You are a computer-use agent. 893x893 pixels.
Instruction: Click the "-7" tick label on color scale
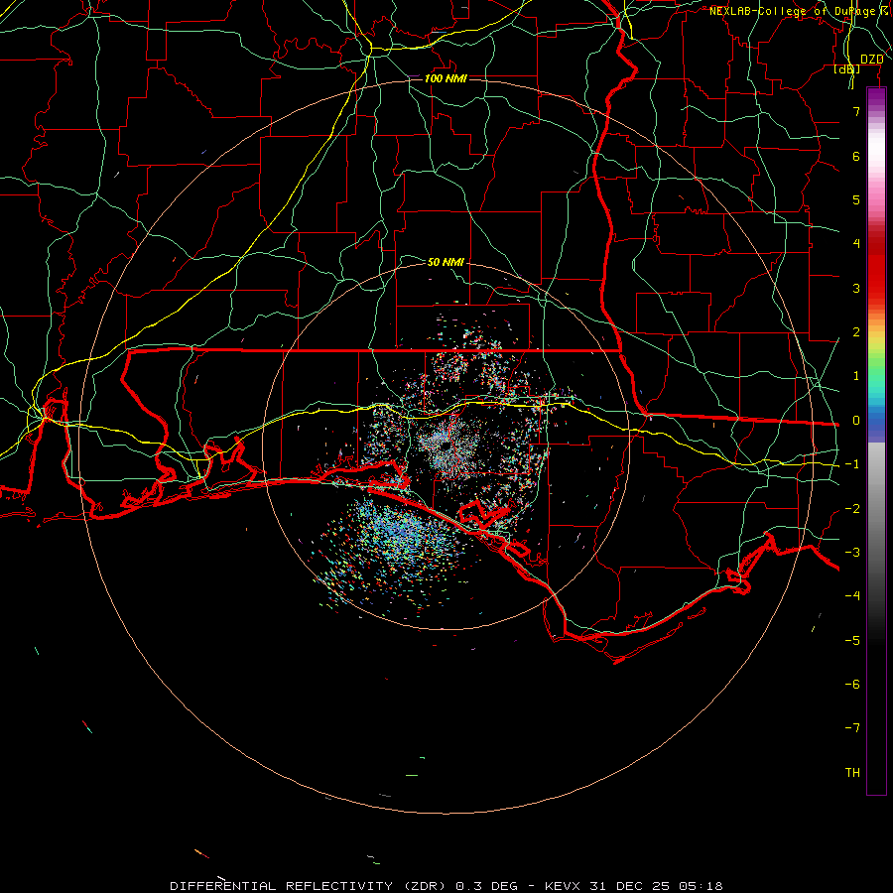click(x=852, y=728)
